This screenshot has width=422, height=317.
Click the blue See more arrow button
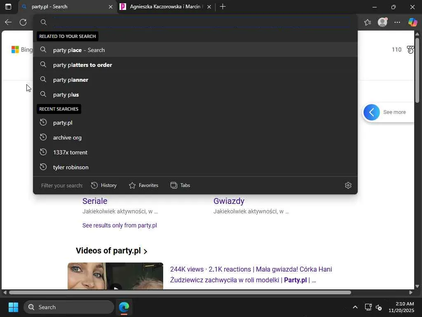(x=372, y=112)
